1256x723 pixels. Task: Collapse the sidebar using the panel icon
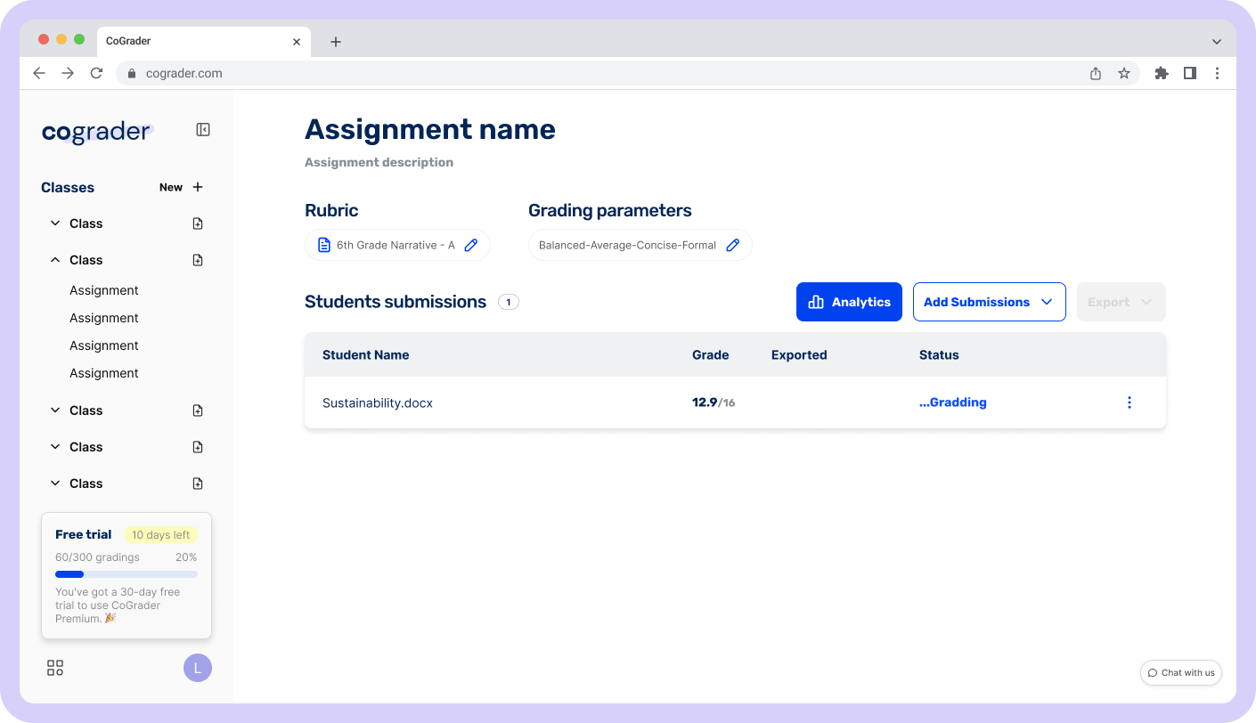(203, 130)
